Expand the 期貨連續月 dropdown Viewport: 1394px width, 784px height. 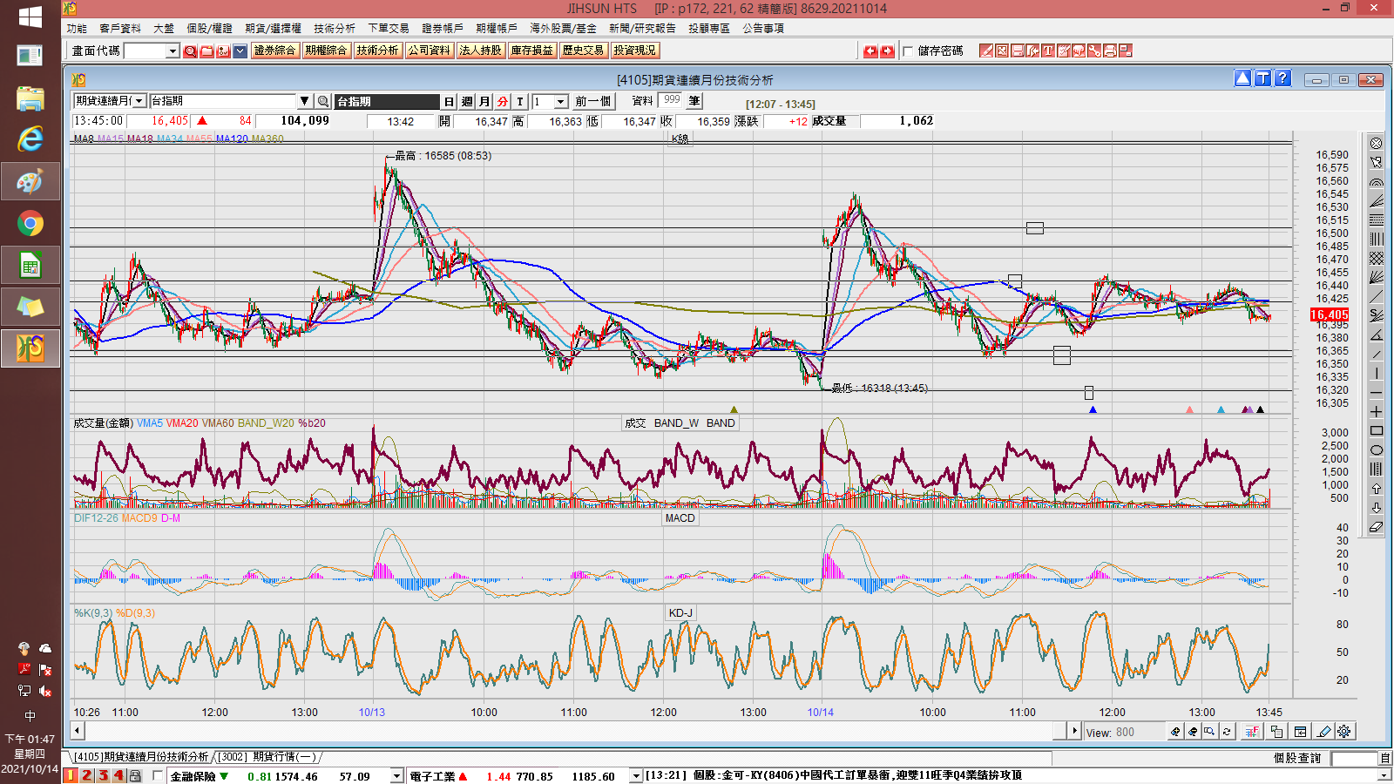tap(139, 101)
